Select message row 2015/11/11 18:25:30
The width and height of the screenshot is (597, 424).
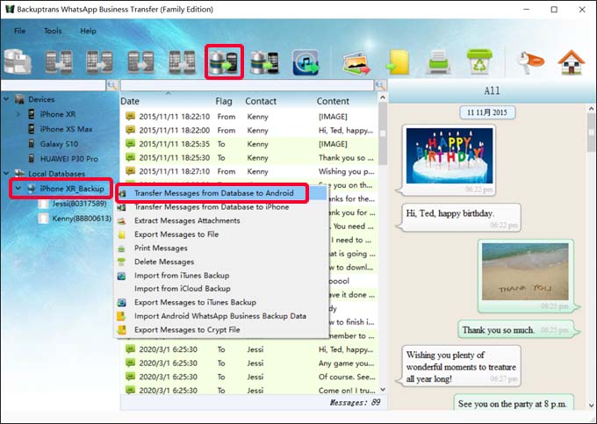[249, 158]
